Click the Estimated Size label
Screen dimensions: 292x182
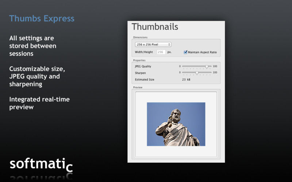pos(145,79)
